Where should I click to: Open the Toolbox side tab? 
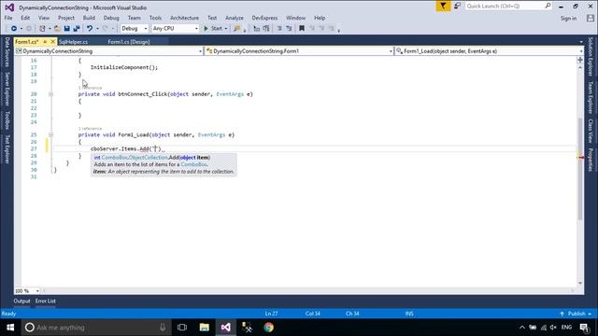click(x=7, y=120)
